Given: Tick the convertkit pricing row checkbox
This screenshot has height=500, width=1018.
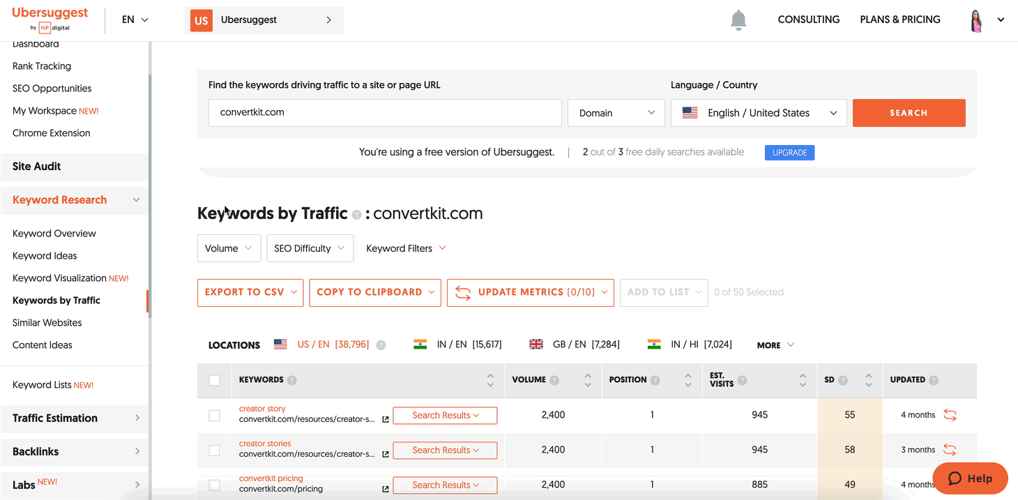Looking at the screenshot, I should 214,485.
